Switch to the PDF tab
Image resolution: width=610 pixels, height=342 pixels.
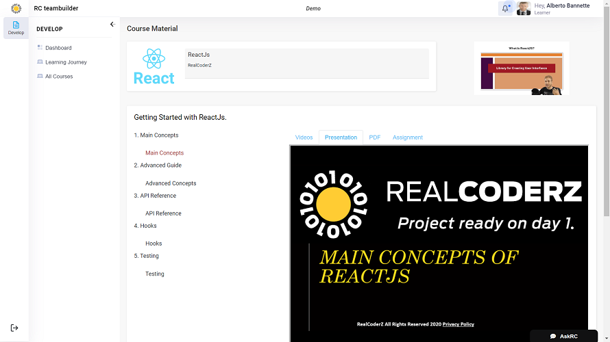point(375,137)
